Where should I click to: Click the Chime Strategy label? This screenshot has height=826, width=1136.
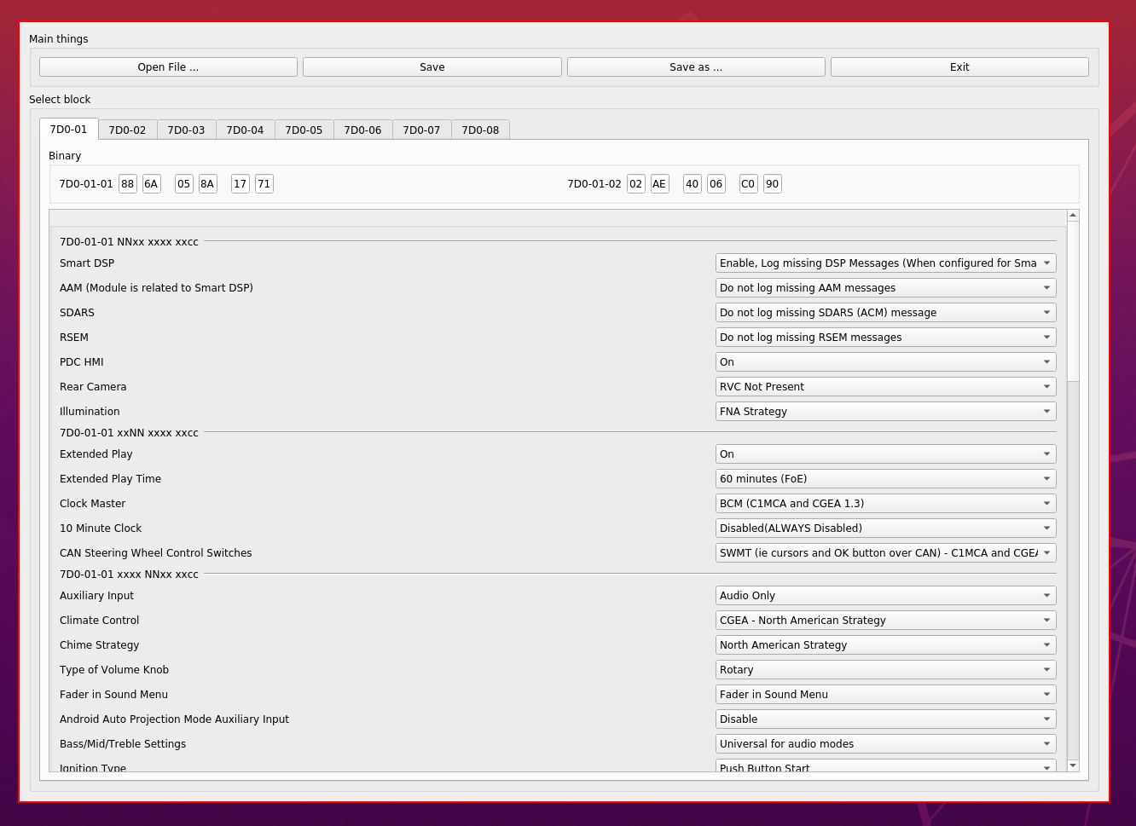(99, 645)
